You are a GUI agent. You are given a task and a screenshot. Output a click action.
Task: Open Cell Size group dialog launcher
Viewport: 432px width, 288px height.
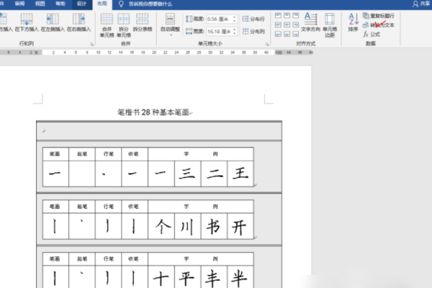(267, 44)
